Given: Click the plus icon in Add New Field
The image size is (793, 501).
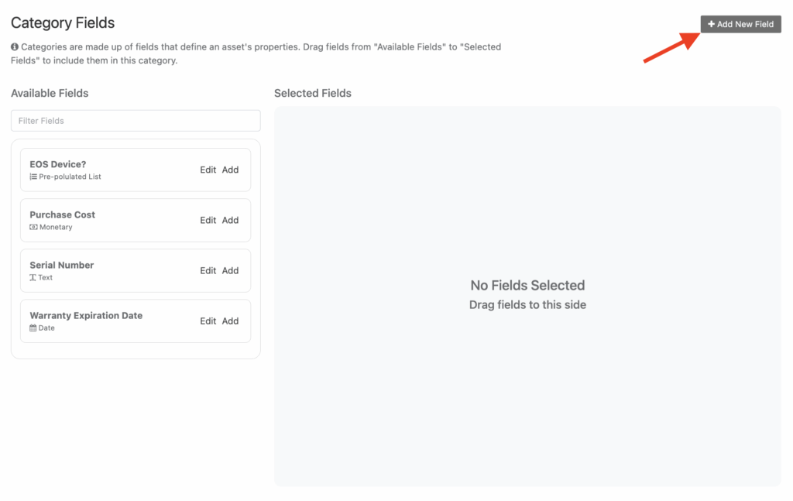Looking at the screenshot, I should [x=709, y=24].
